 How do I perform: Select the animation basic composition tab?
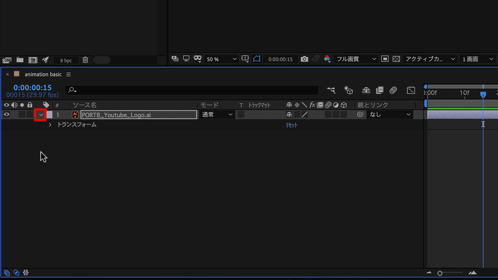pos(43,74)
